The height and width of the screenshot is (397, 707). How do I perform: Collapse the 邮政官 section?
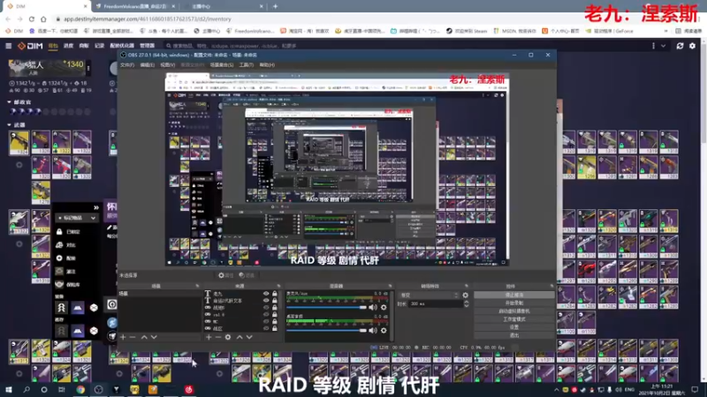click(x=9, y=102)
